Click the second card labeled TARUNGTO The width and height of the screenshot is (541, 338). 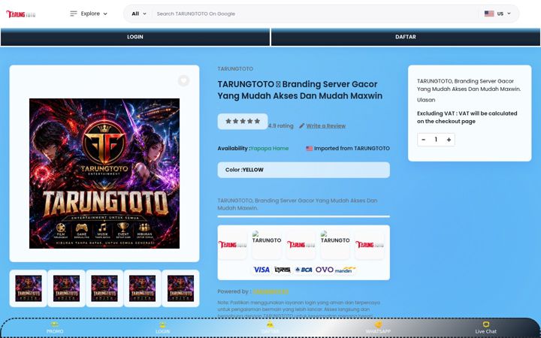click(267, 245)
